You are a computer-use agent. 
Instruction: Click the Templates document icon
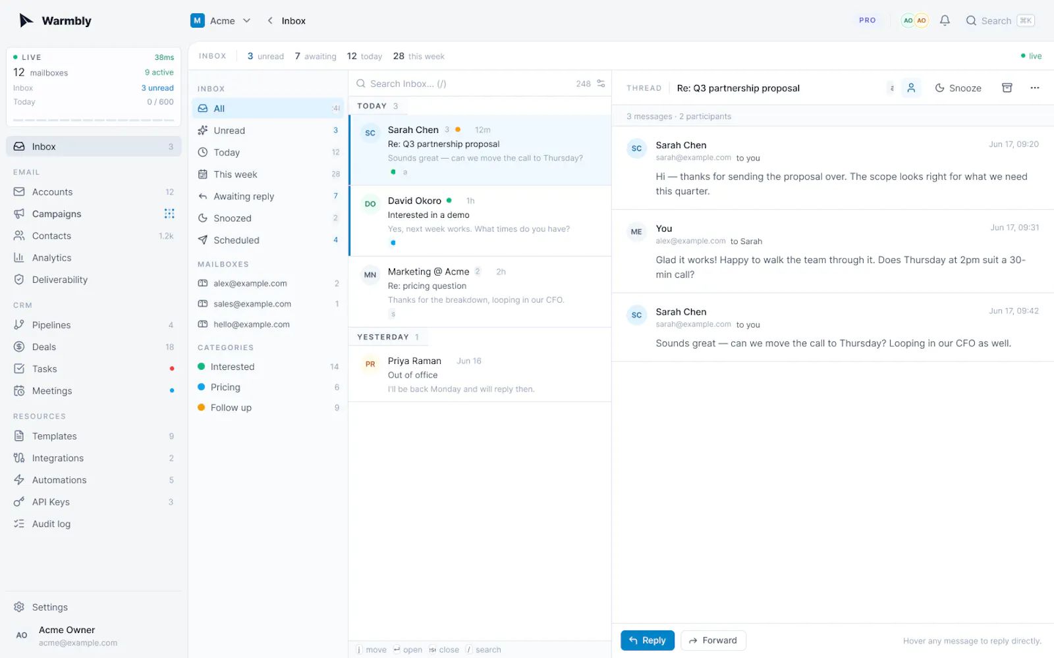tap(19, 436)
